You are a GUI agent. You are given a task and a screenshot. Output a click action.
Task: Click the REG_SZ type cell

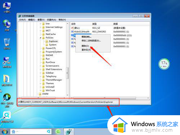[96, 28]
